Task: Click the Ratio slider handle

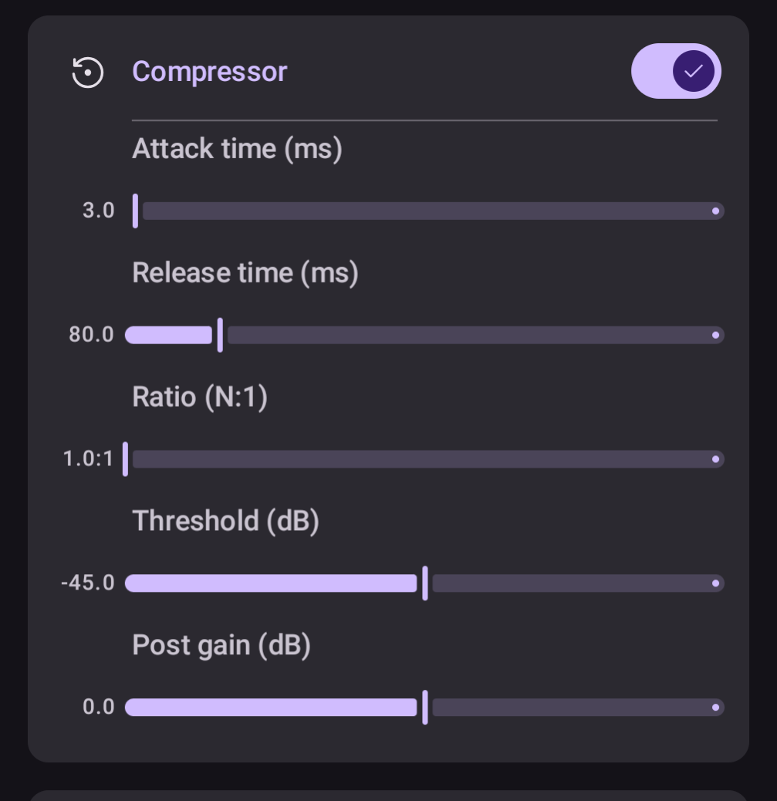Action: (126, 459)
